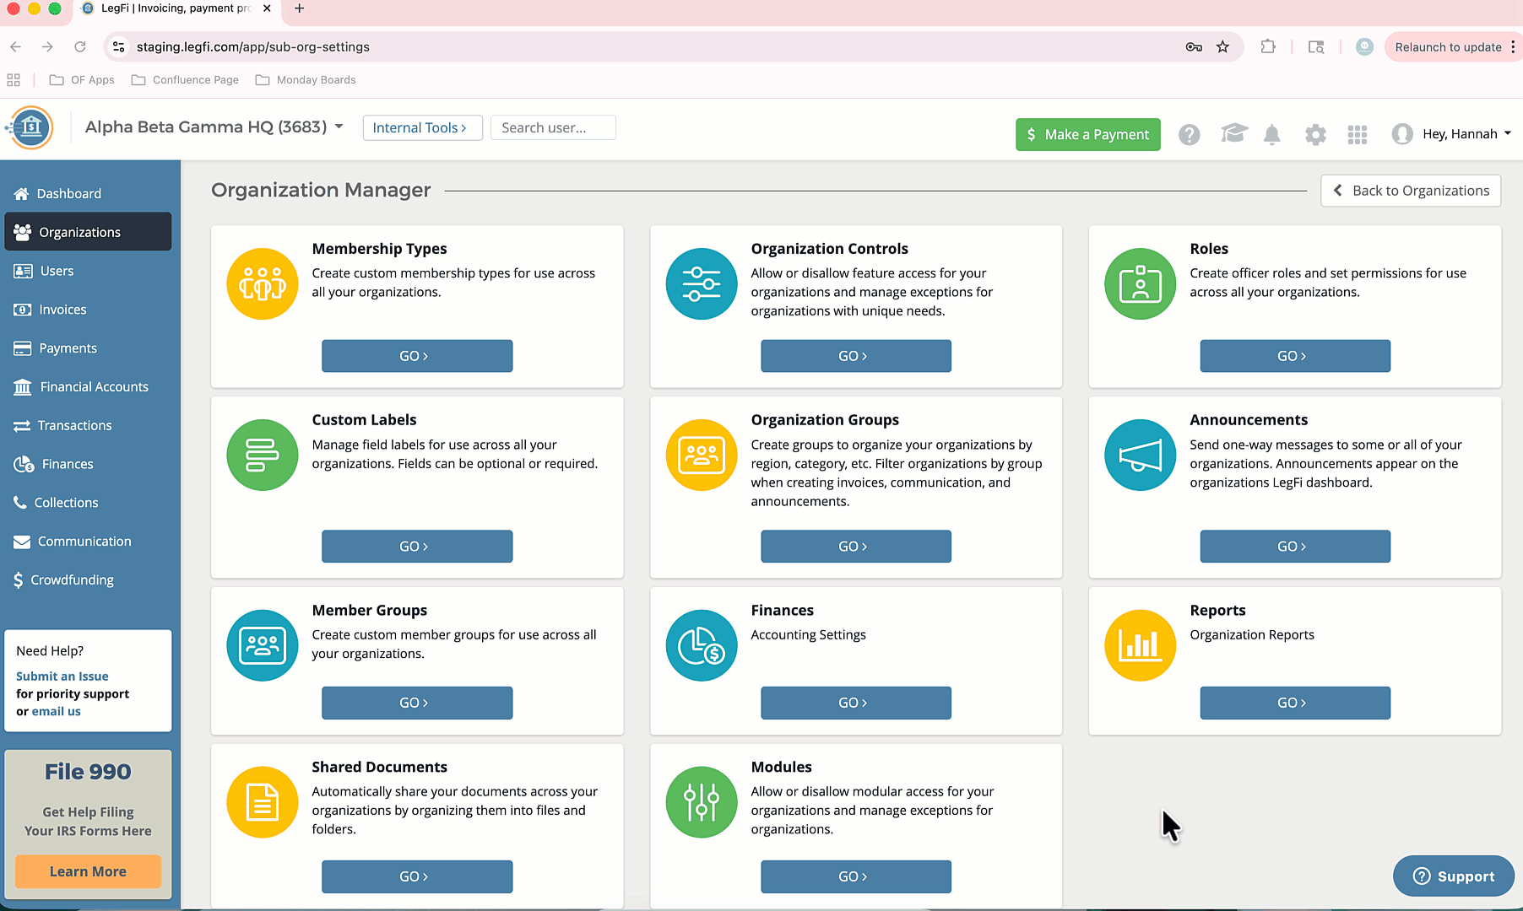Click the Search user input field
This screenshot has width=1523, height=911.
(x=552, y=128)
